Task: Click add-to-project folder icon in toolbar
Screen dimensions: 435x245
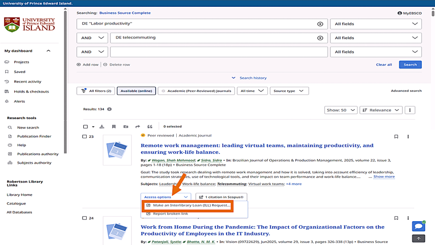Action: [x=126, y=126]
